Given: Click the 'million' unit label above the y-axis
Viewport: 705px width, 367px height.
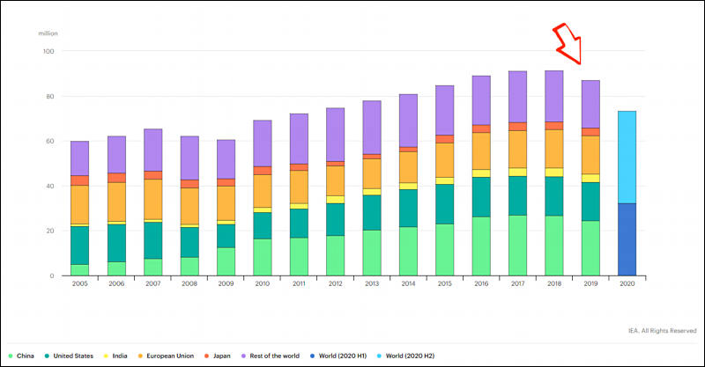Looking at the screenshot, I should (48, 33).
